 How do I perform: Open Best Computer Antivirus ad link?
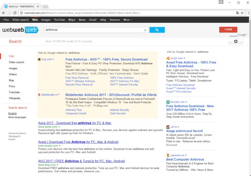pyautogui.click(x=185, y=159)
